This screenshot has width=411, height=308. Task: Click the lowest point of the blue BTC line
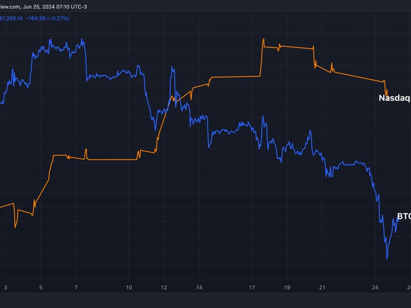(x=387, y=259)
